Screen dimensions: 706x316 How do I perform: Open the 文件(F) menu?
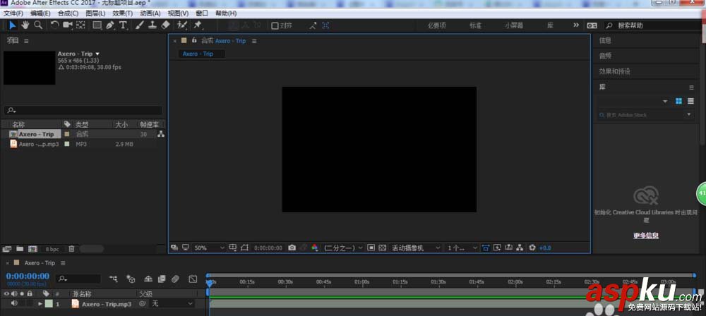click(x=13, y=13)
